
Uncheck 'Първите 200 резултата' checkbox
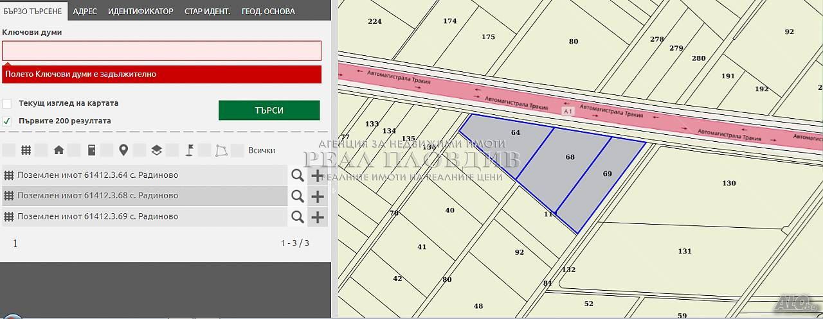[7, 121]
